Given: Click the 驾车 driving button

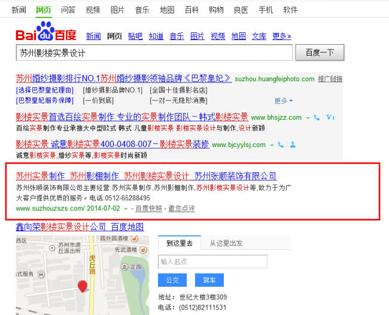Looking at the screenshot, I should 209,280.
